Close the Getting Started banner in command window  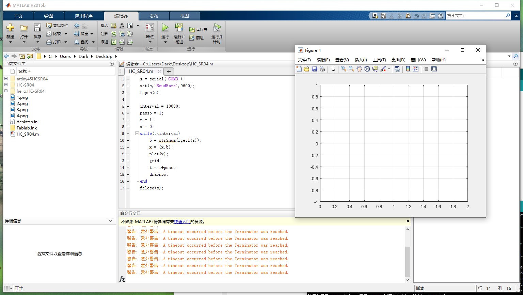[408, 221]
